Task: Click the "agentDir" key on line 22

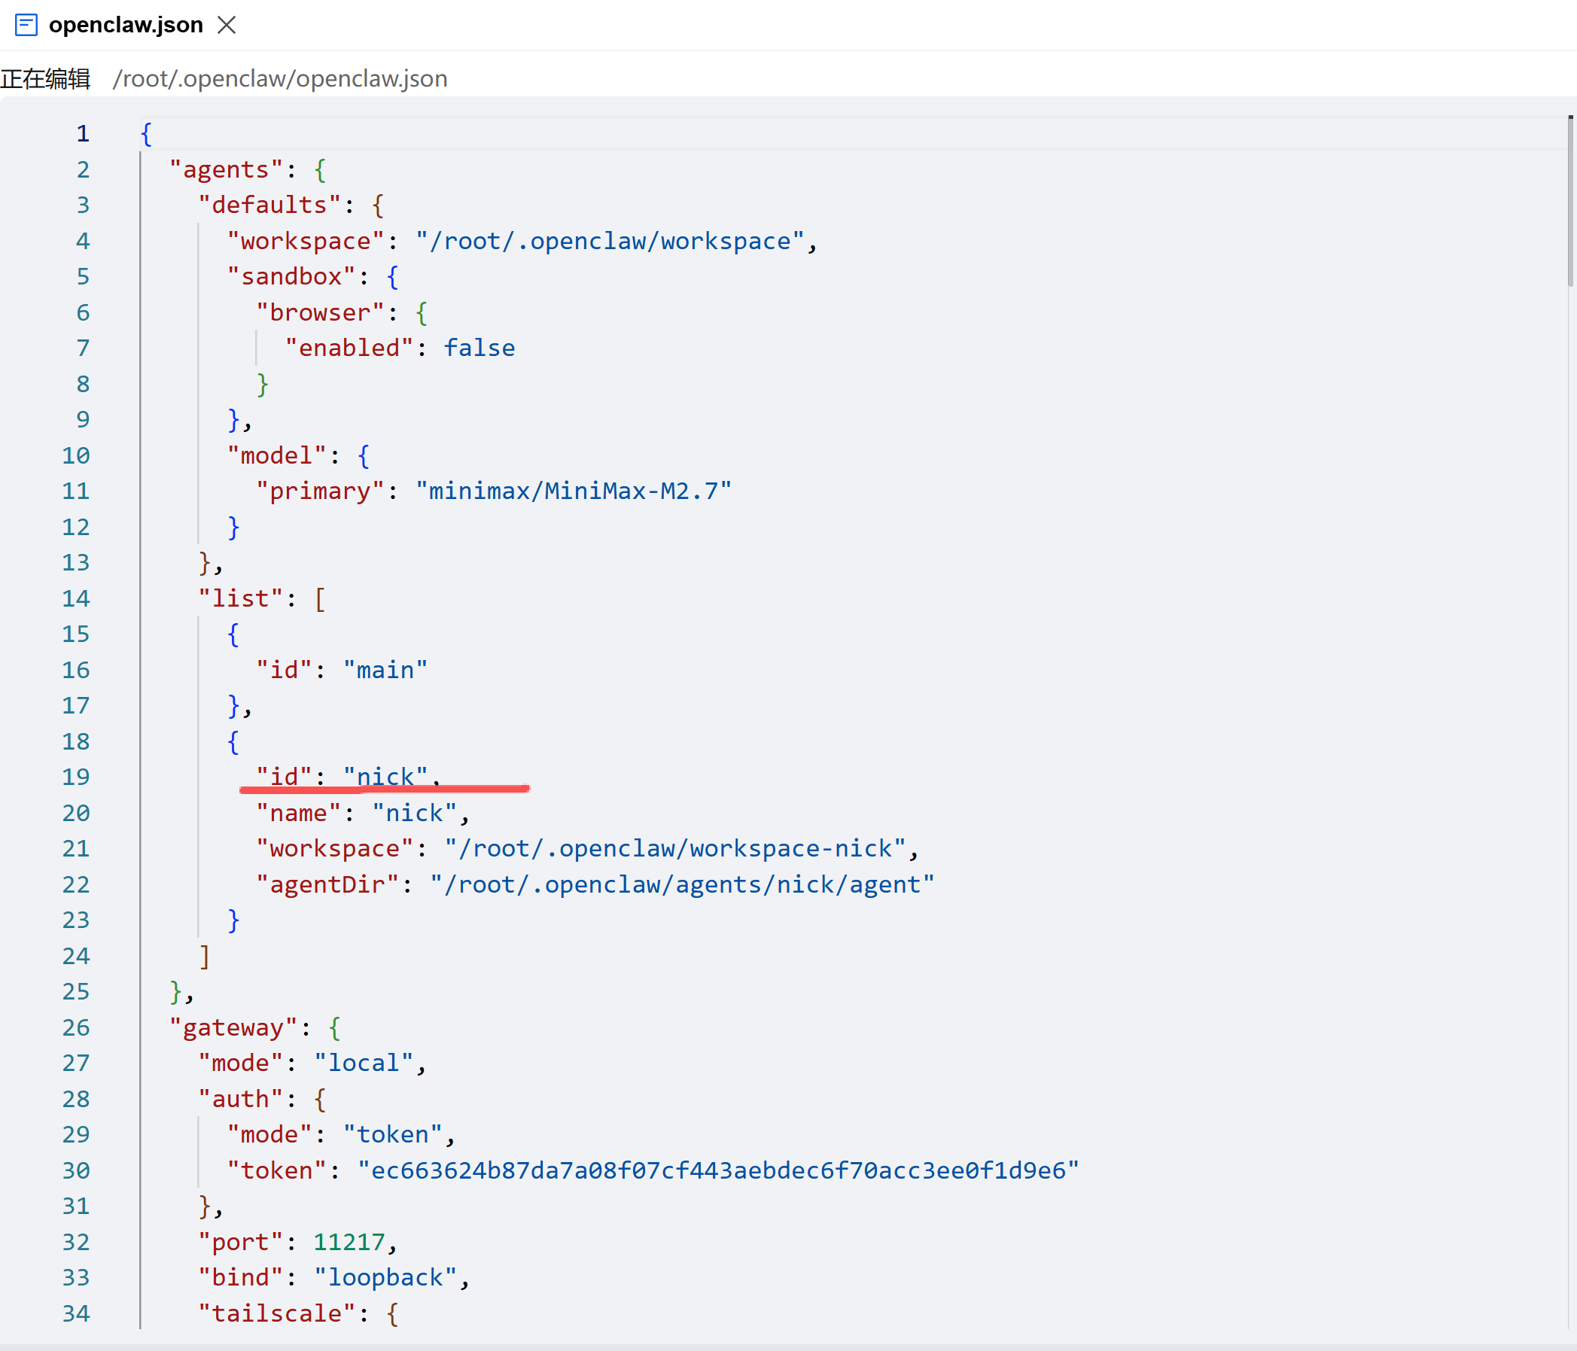Action: tap(327, 884)
